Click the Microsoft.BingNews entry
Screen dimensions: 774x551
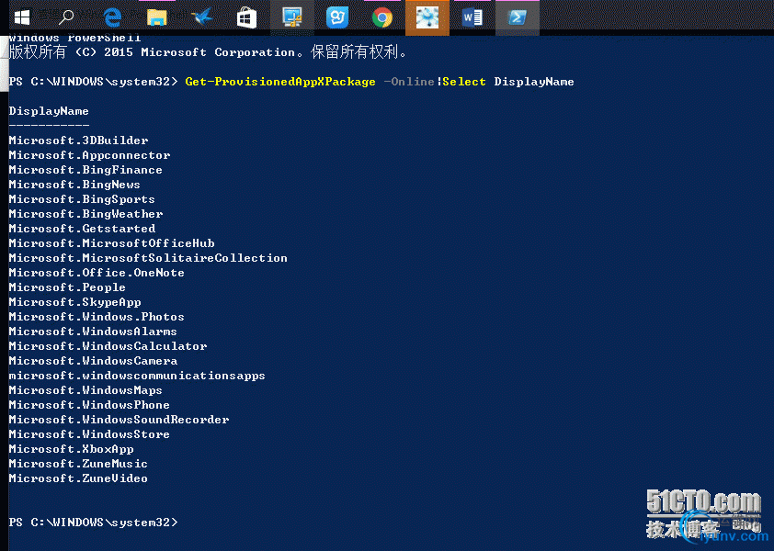pyautogui.click(x=74, y=185)
